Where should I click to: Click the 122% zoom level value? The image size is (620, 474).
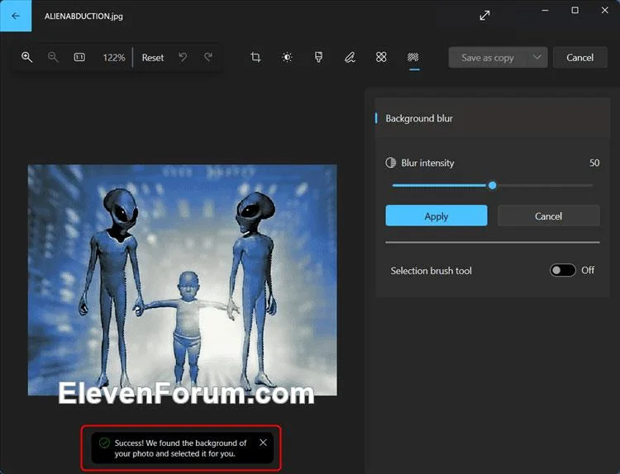pos(114,58)
